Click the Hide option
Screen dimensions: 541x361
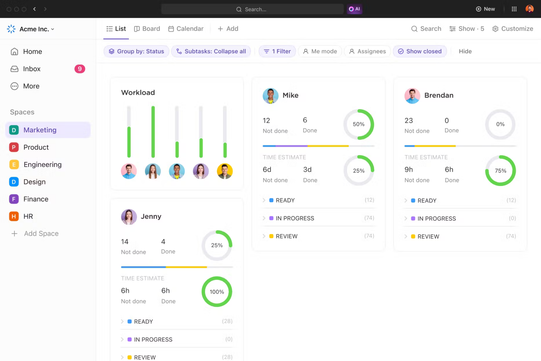coord(465,51)
